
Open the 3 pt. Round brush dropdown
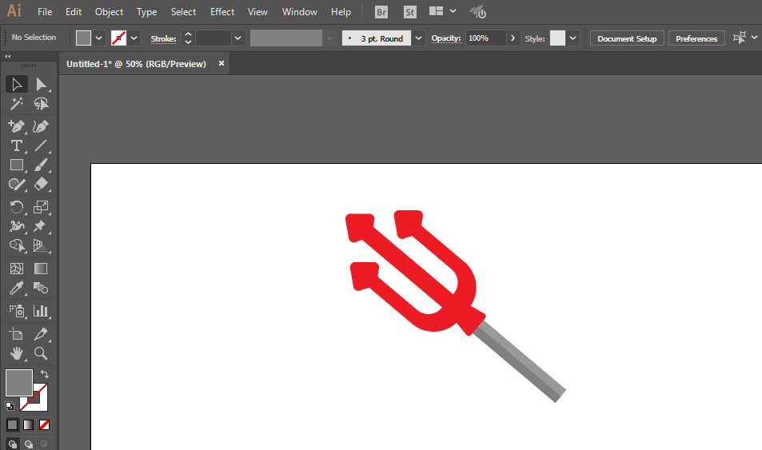[418, 38]
